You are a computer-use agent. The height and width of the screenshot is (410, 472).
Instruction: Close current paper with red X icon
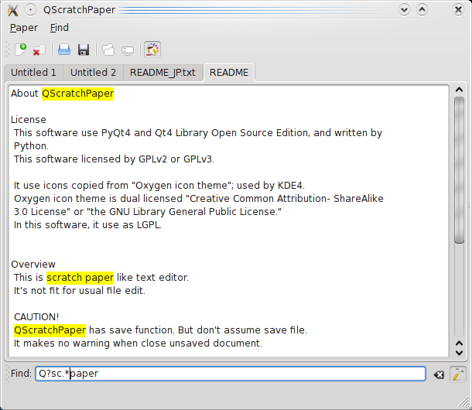tap(39, 50)
